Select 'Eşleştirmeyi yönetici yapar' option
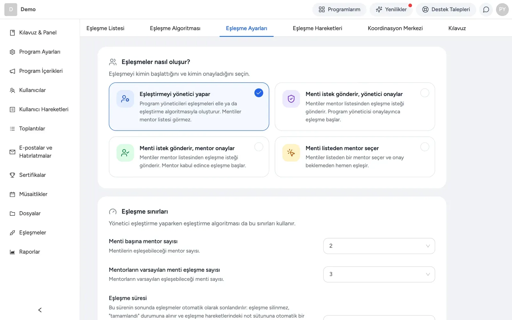The width and height of the screenshot is (512, 320). (x=189, y=107)
